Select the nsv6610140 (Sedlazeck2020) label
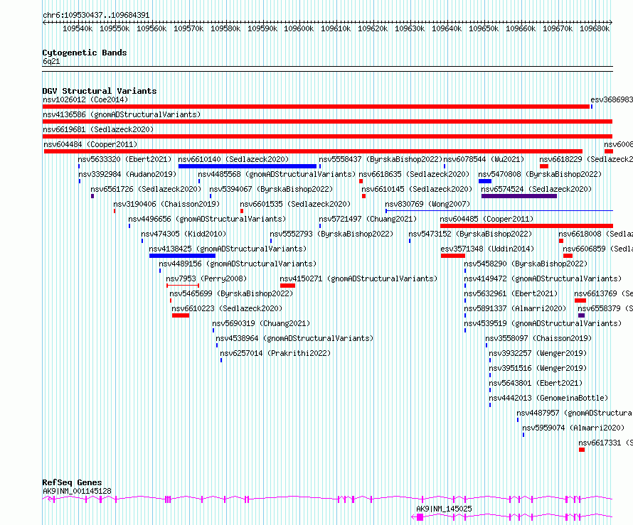This screenshot has width=633, height=525. (233, 159)
